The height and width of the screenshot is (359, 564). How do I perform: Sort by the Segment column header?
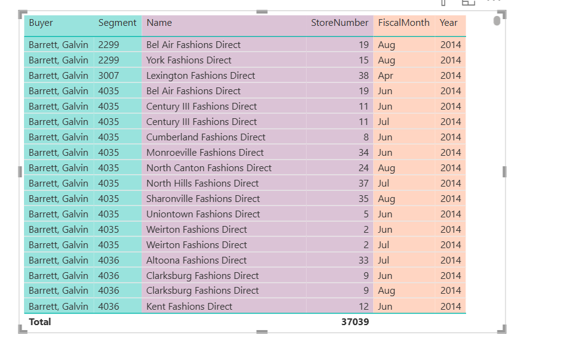click(x=117, y=23)
